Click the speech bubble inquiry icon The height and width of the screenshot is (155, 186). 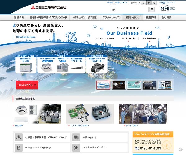76,137
